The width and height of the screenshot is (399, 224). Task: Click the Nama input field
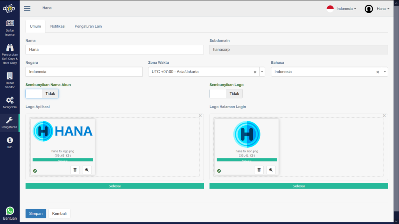[x=115, y=50]
